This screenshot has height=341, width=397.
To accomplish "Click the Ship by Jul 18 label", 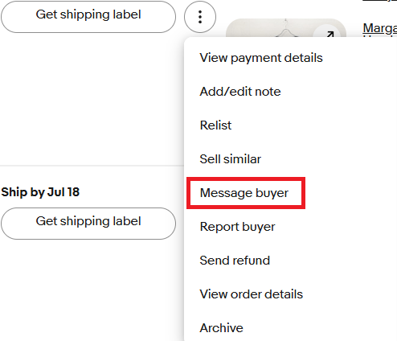I will tap(40, 192).
